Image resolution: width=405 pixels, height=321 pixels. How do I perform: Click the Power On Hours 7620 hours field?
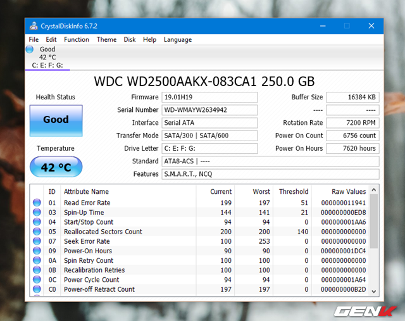(352, 148)
